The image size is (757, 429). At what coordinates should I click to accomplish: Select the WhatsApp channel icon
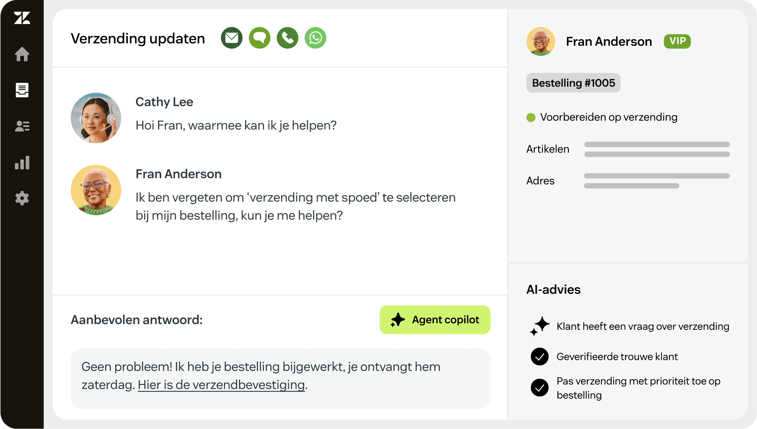tap(316, 38)
